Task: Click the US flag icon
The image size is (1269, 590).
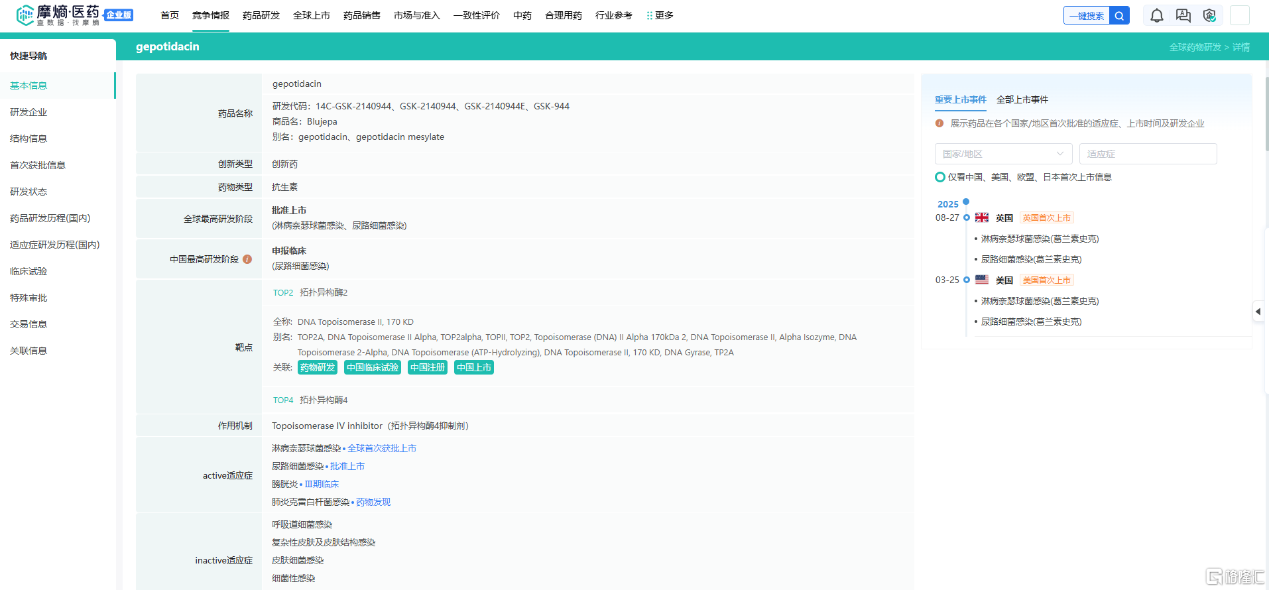Action: (x=982, y=280)
